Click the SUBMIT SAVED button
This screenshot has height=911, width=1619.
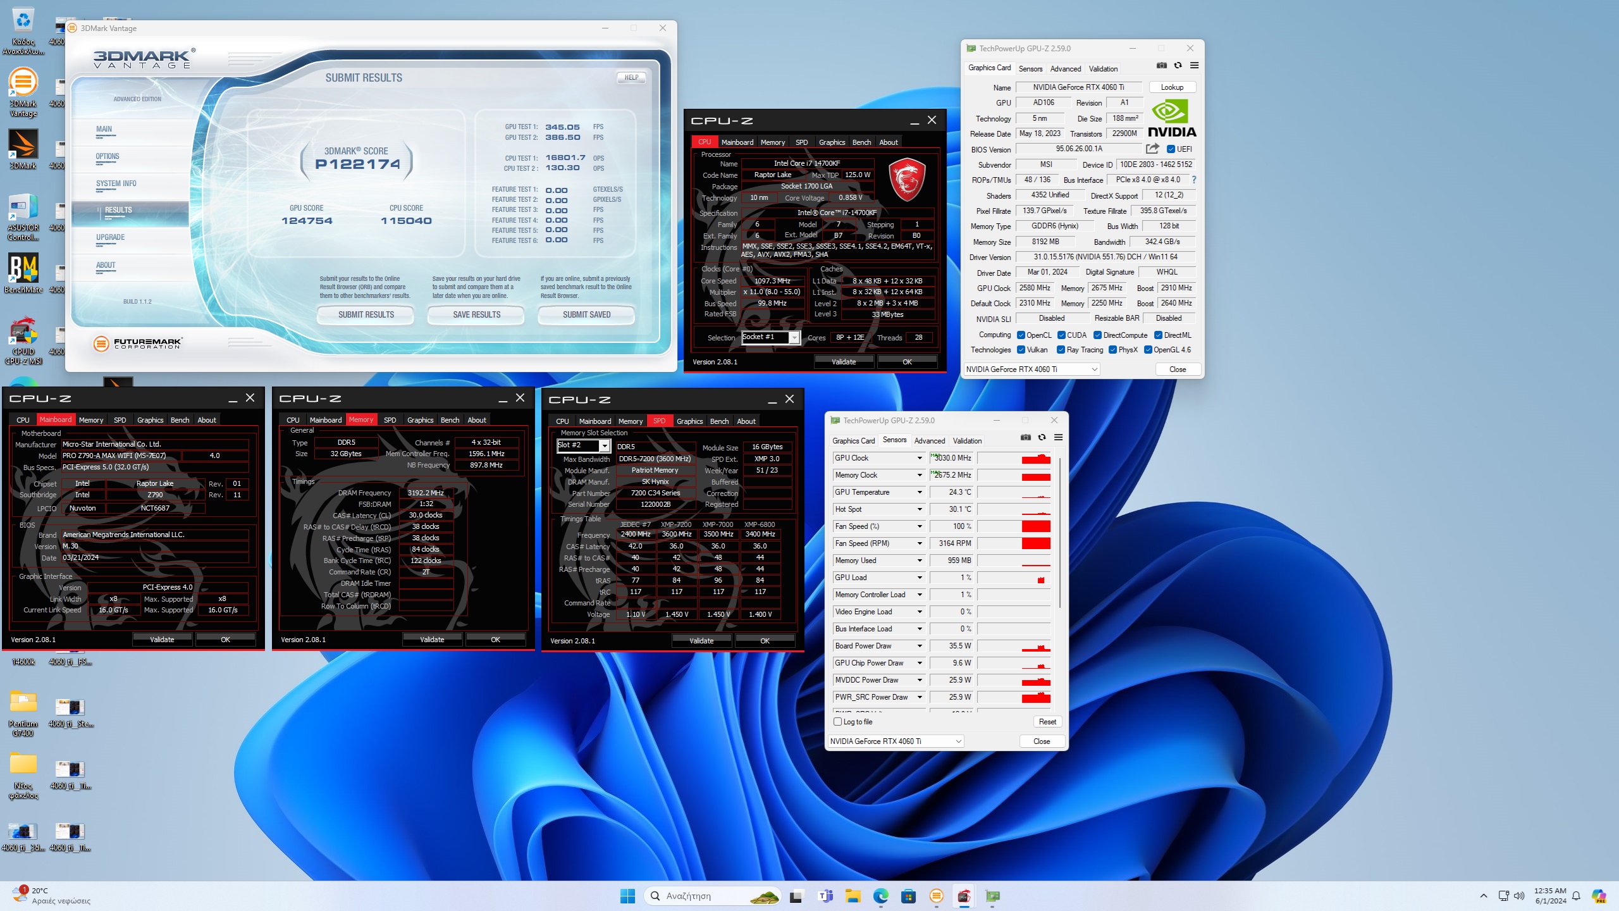[x=587, y=315]
